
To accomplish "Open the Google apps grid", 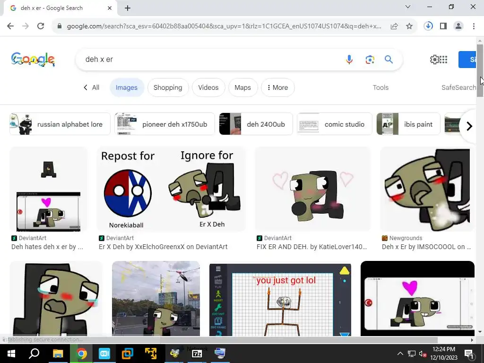I will (x=443, y=60).
